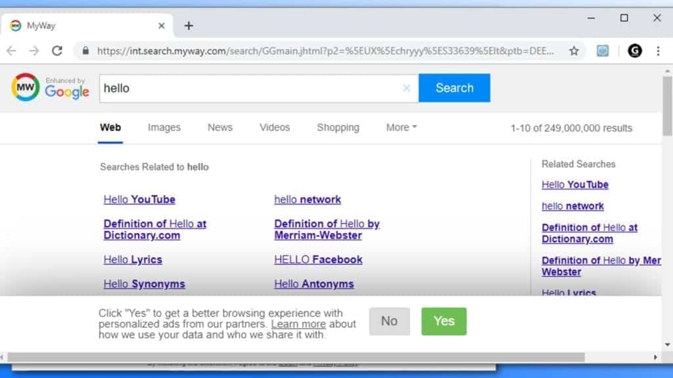Expand the More dropdown

(402, 127)
